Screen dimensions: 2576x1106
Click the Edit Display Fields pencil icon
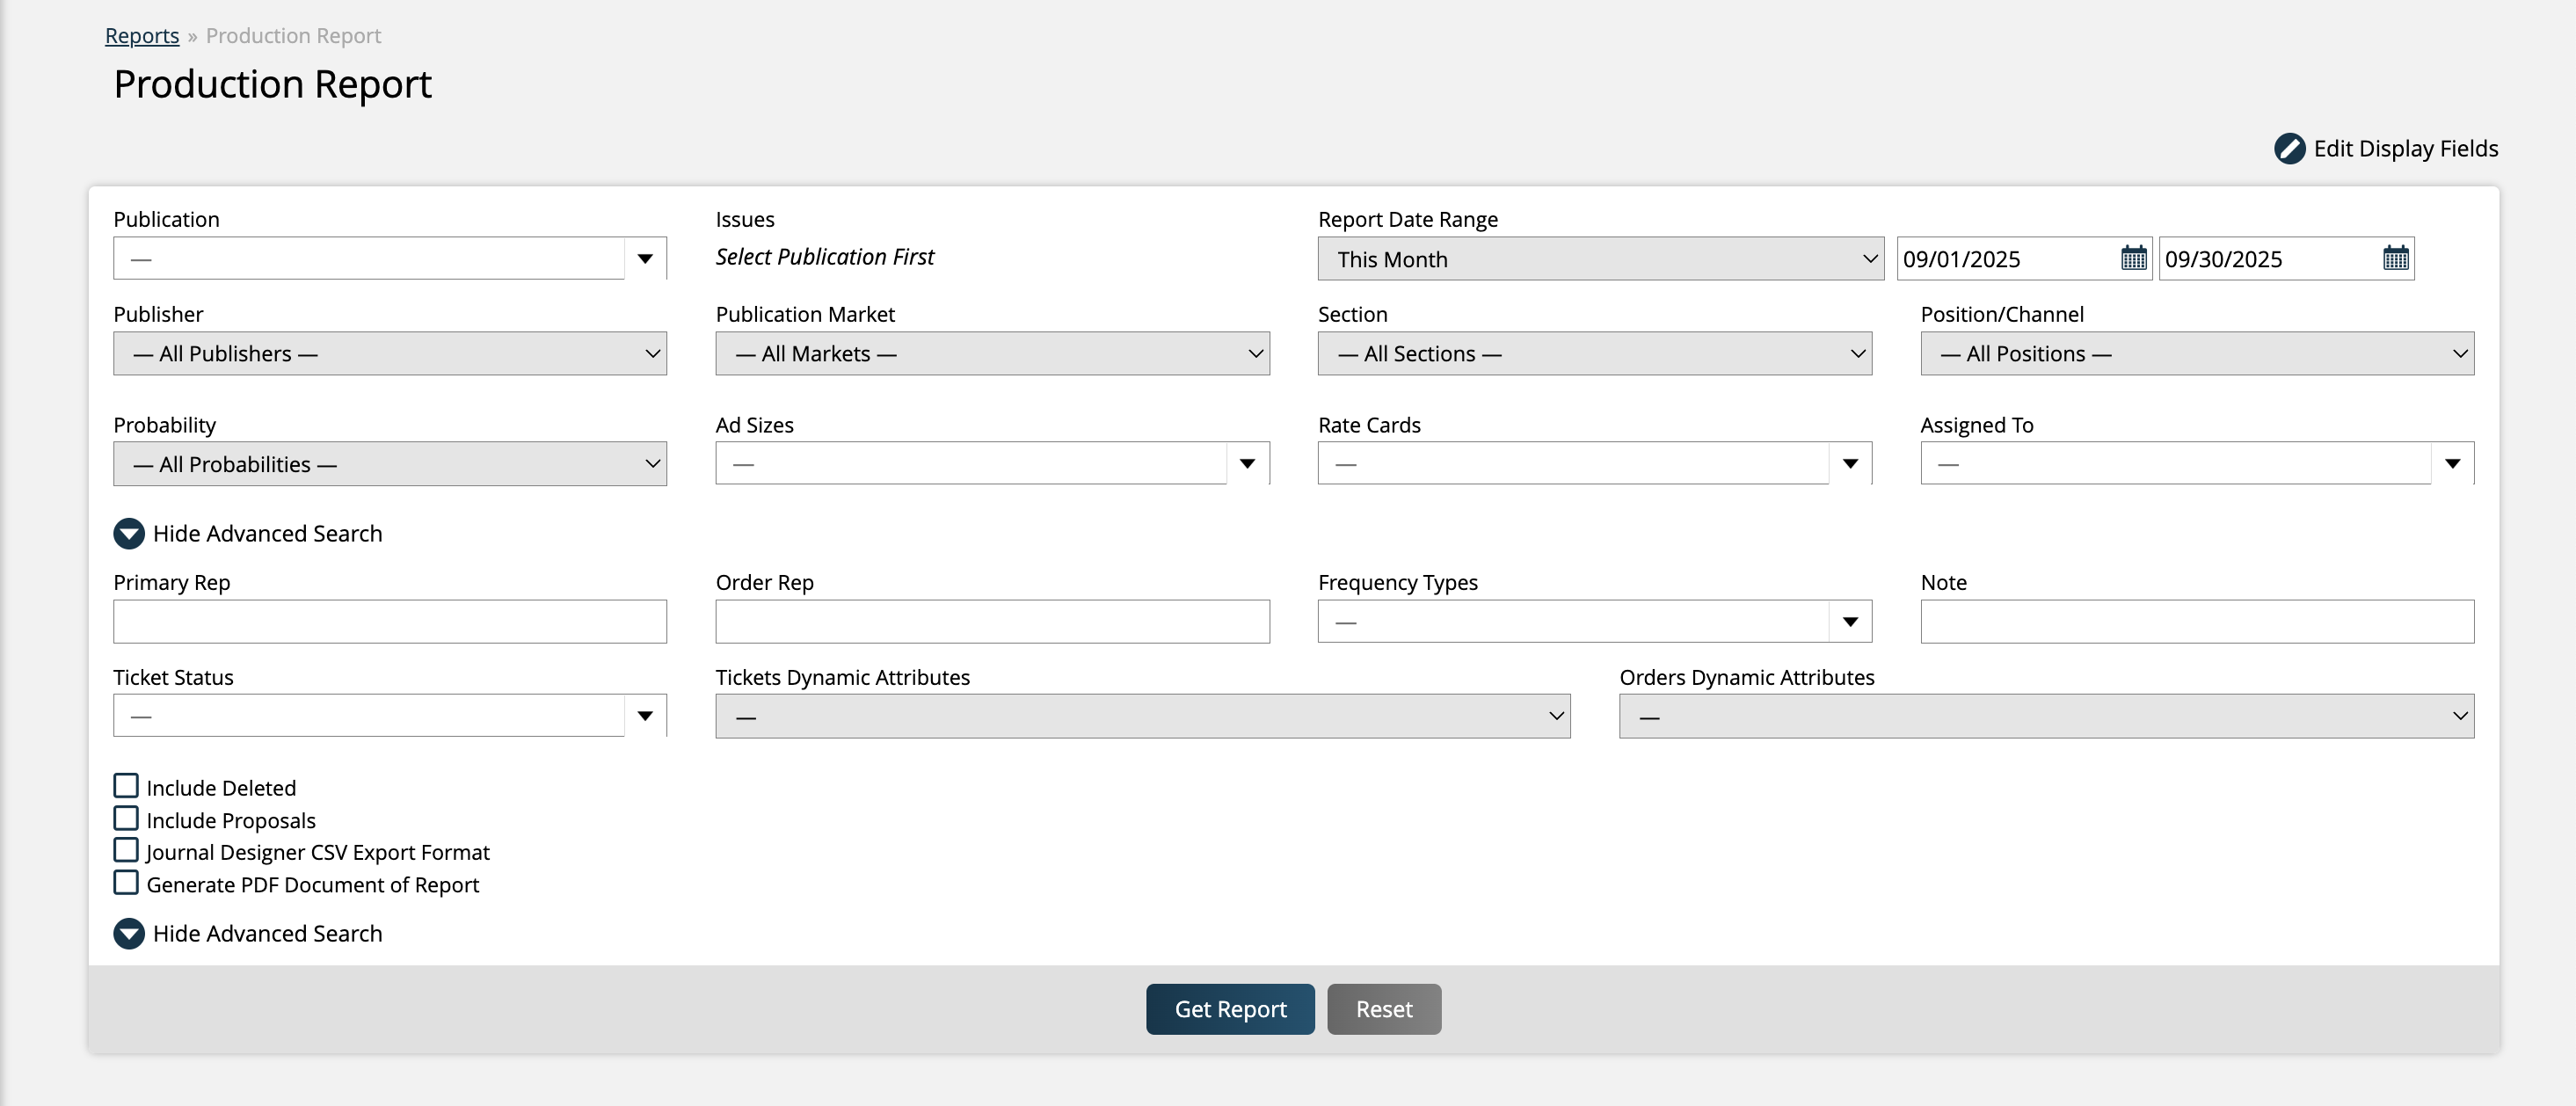pos(2289,149)
